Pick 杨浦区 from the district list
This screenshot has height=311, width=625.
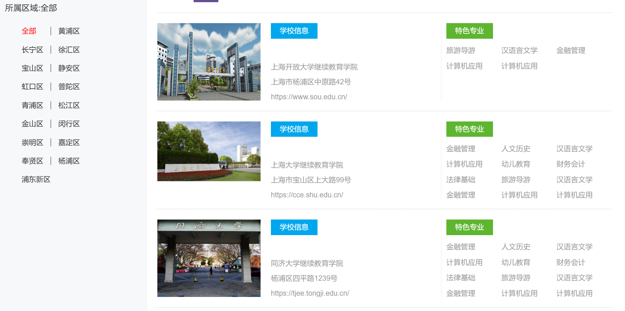[69, 161]
